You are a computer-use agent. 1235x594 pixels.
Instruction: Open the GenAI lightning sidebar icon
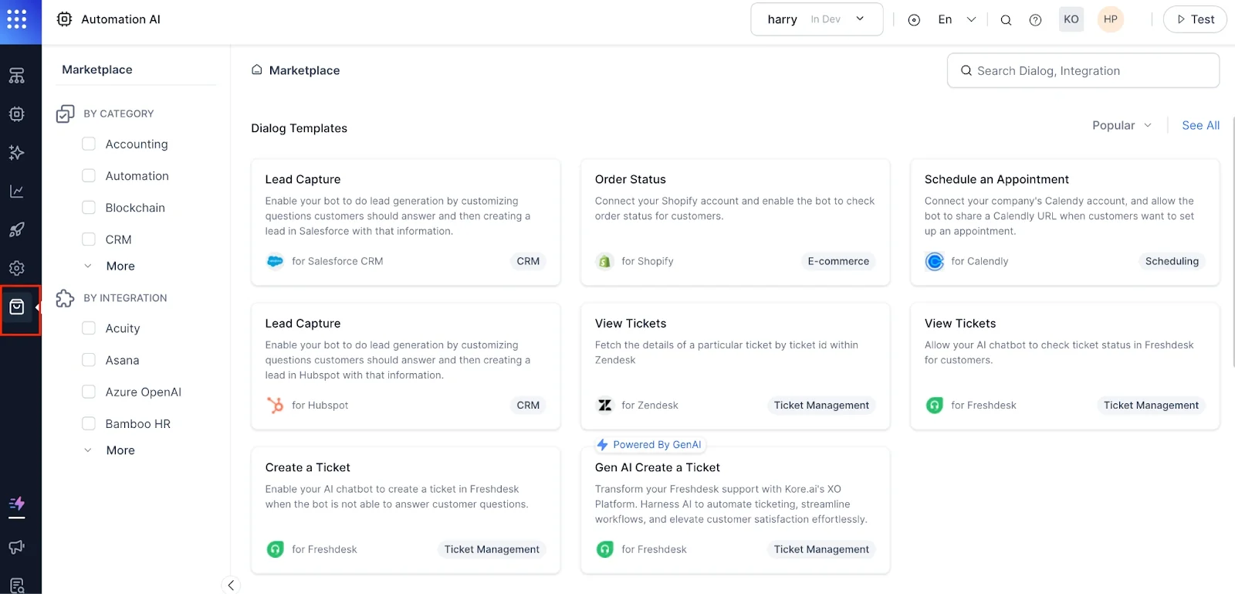17,504
